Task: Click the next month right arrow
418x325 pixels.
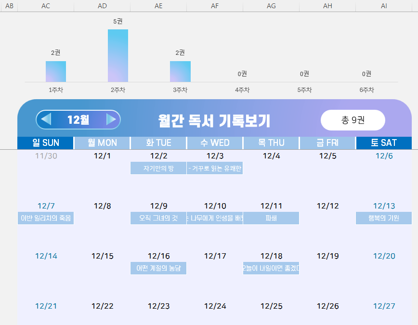Action: click(111, 119)
